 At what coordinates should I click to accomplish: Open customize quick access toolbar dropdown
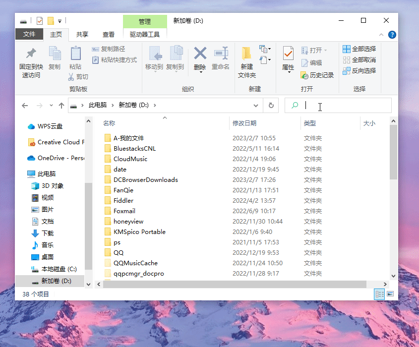[60, 21]
